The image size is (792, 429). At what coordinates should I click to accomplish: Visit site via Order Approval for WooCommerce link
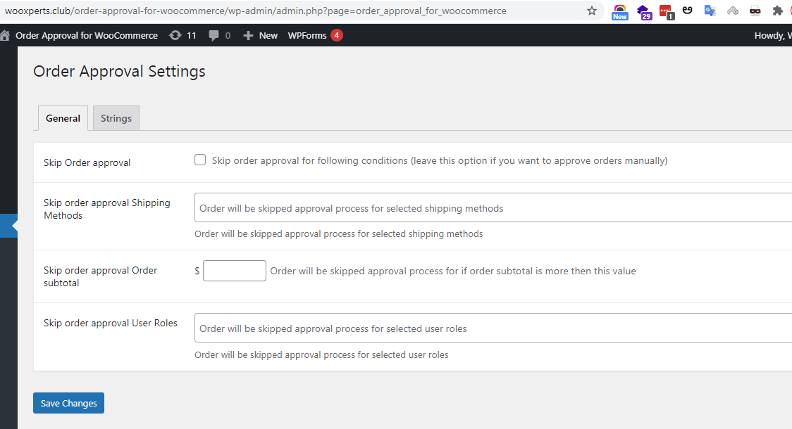[86, 35]
